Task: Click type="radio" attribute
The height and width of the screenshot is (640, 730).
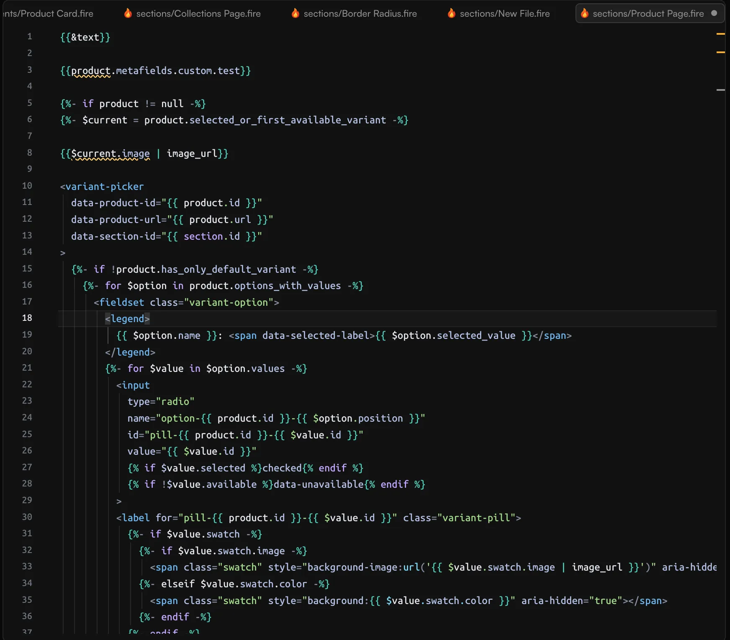Action: coord(161,402)
